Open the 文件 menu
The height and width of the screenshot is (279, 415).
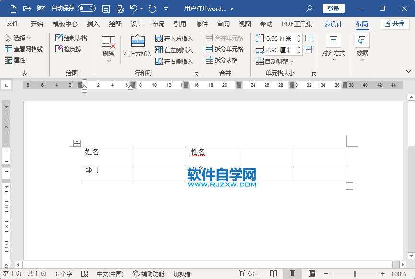click(12, 24)
